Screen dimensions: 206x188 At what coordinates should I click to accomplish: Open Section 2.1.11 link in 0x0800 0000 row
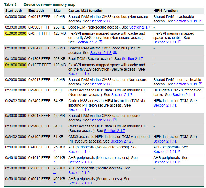[165, 42]
